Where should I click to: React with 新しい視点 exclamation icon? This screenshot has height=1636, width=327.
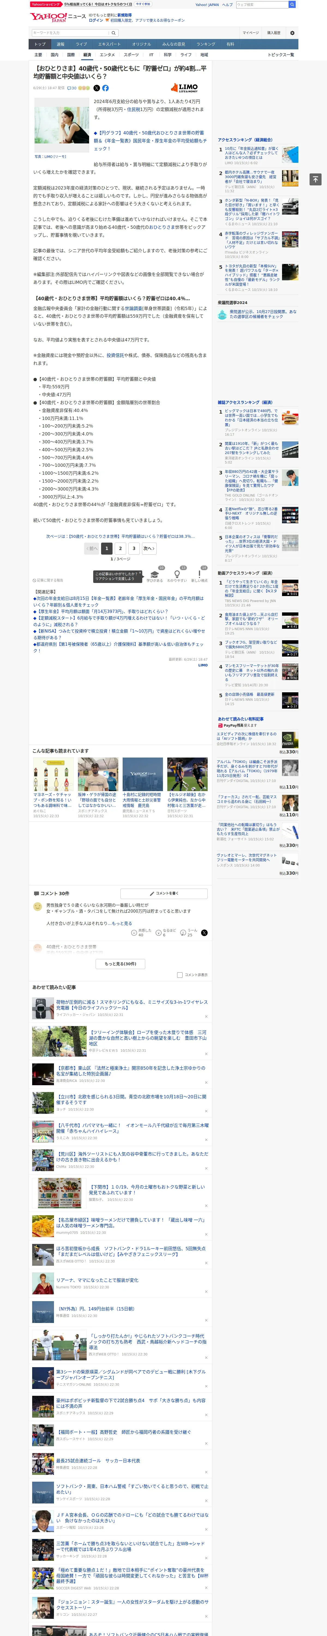click(199, 575)
